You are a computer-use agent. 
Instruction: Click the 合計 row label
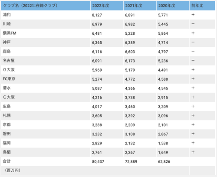pos(7,161)
